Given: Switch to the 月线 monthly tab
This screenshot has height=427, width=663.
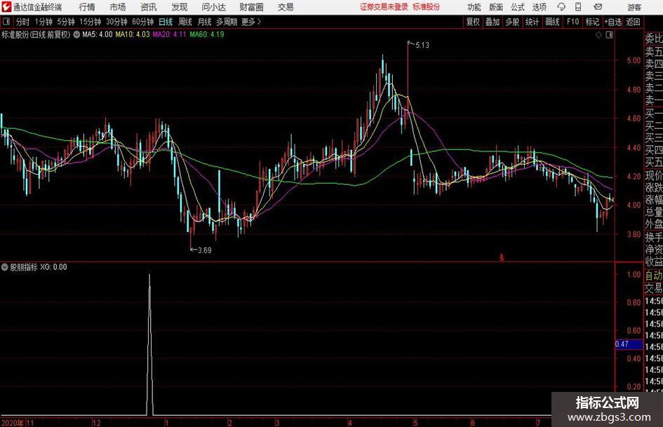Looking at the screenshot, I should [205, 22].
